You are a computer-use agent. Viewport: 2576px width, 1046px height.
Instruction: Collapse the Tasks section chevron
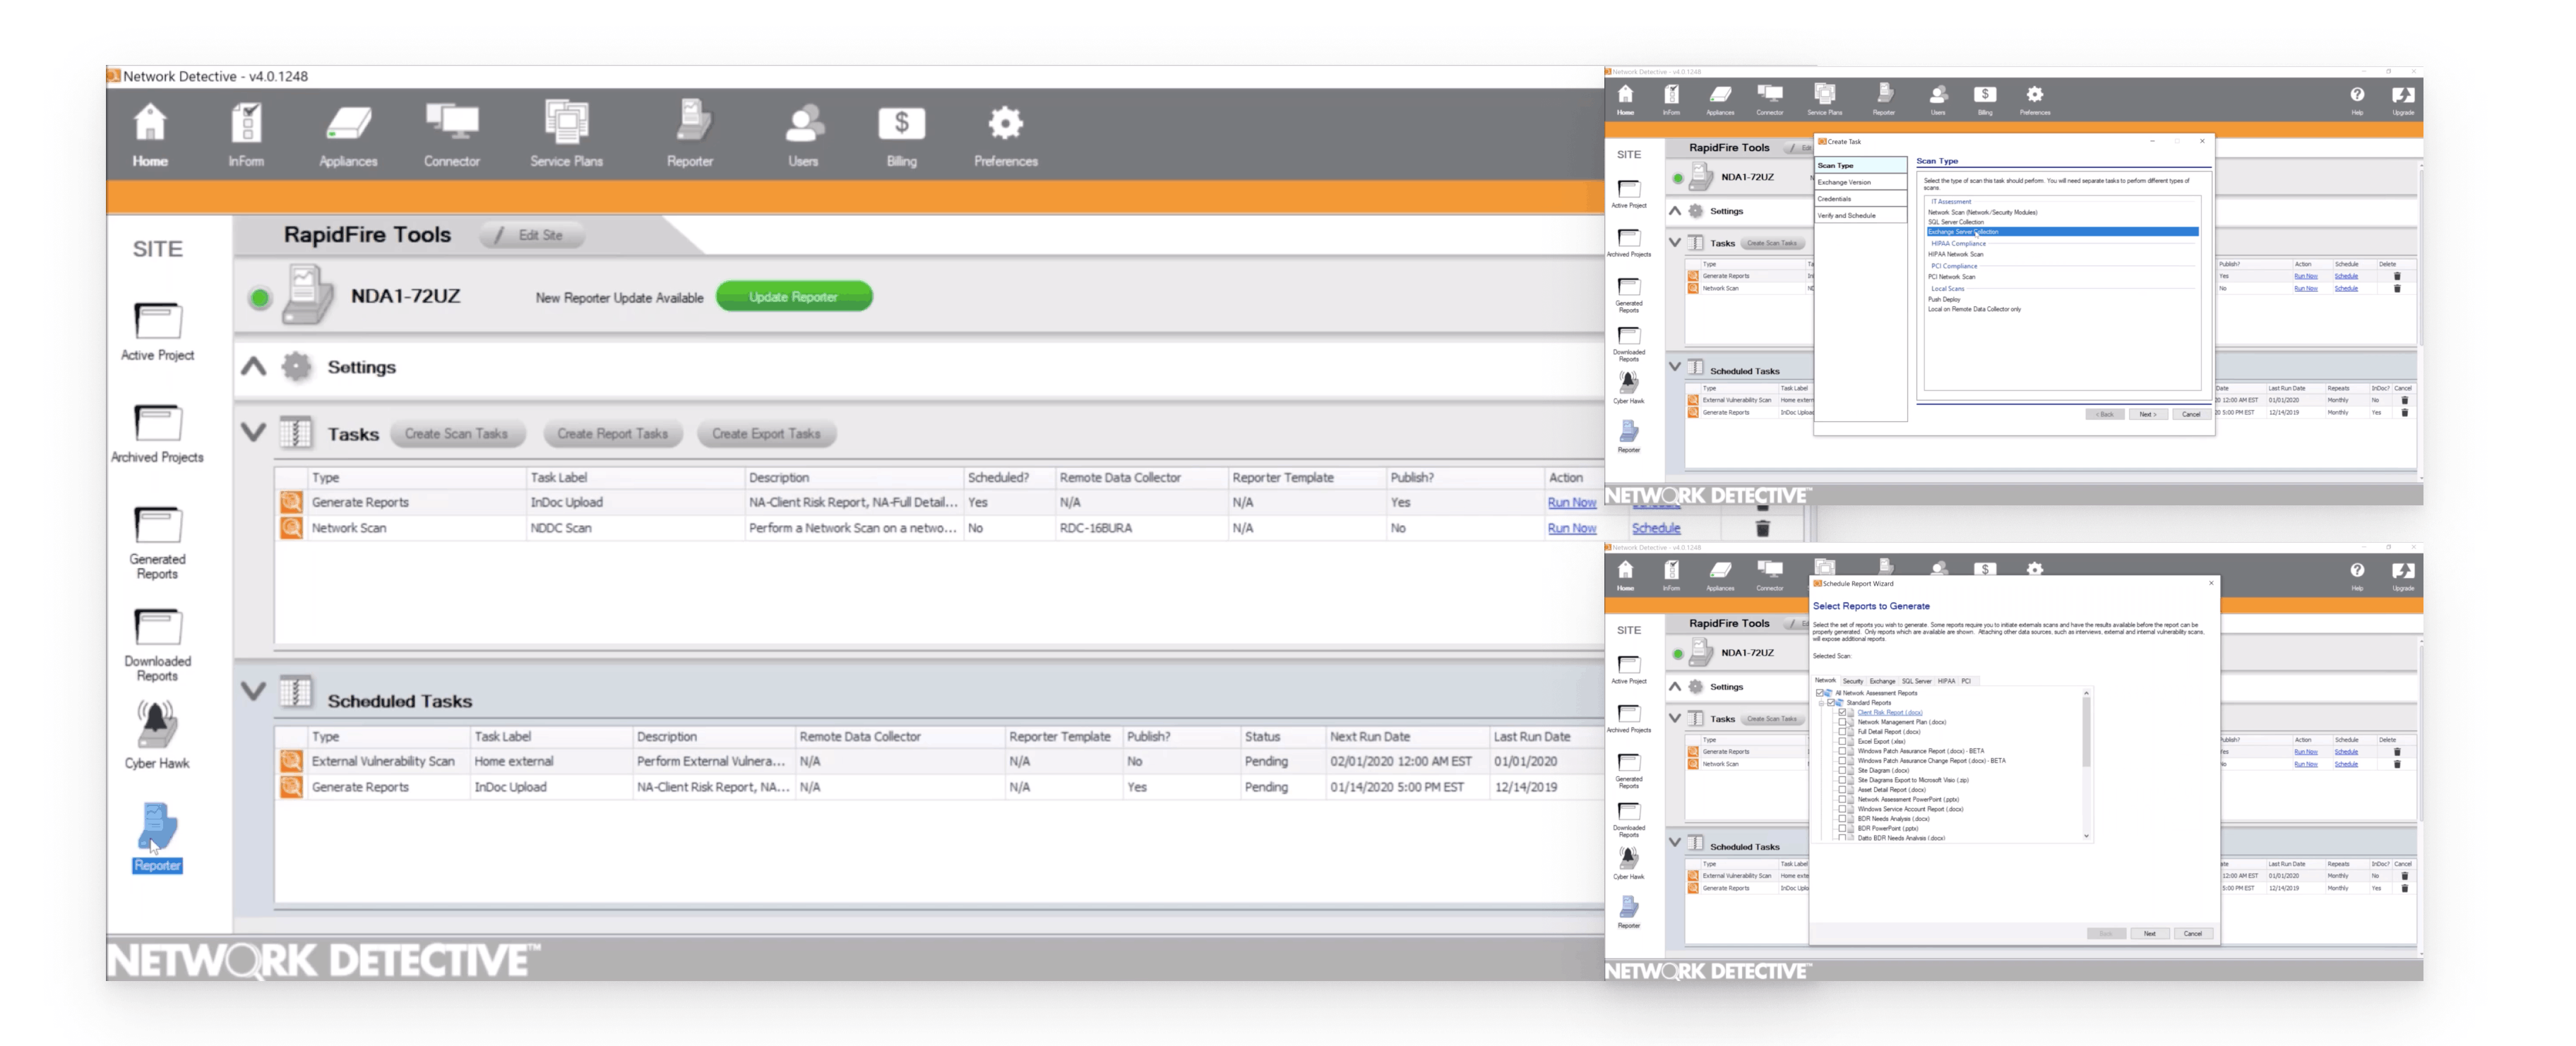pyautogui.click(x=254, y=432)
